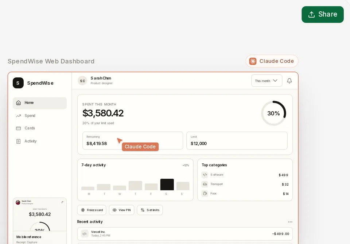Open the mobile reference preview thumbnail

click(40, 214)
